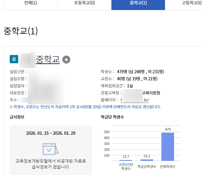This screenshot has width=202, height=175.
Task: Click the 설립구분 label
Action: pos(18,72)
